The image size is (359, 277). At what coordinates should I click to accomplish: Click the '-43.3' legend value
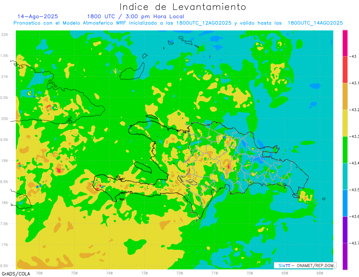tap(354, 136)
